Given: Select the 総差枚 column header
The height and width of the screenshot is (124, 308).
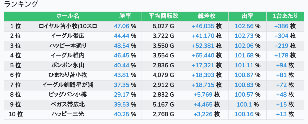Looking at the screenshot, I should point(207,16).
